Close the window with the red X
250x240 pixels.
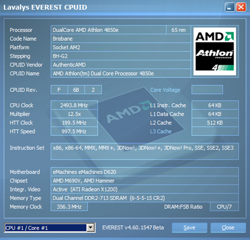pyautogui.click(x=241, y=7)
